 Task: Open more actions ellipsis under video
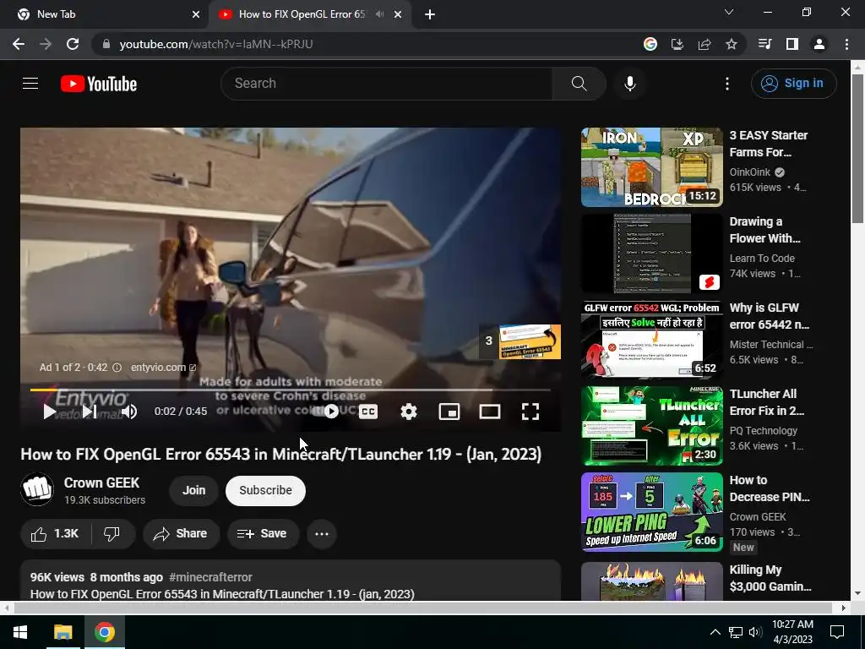tap(322, 534)
